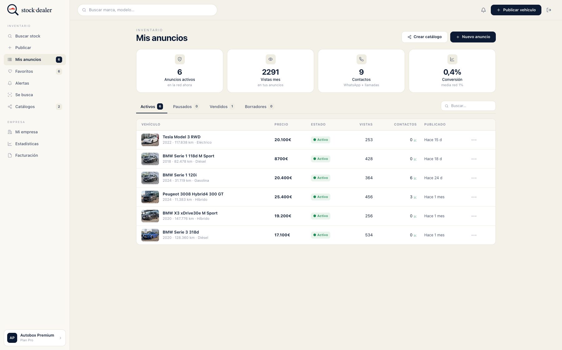Screen dimensions: 562x350
Task: Open stats chart icon for BMW Serie 1 118d row
Action: click(415, 159)
